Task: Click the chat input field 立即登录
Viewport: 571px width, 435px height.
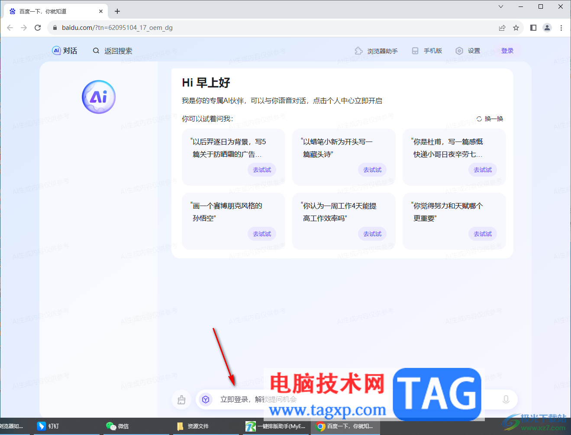Action: (346, 400)
